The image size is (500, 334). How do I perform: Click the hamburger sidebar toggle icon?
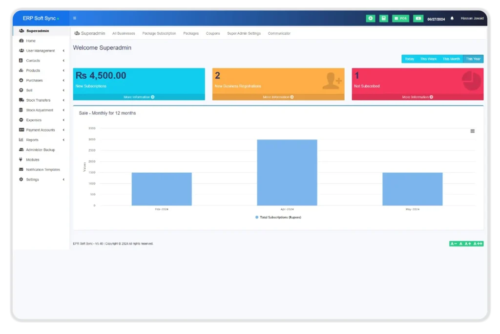tap(74, 19)
